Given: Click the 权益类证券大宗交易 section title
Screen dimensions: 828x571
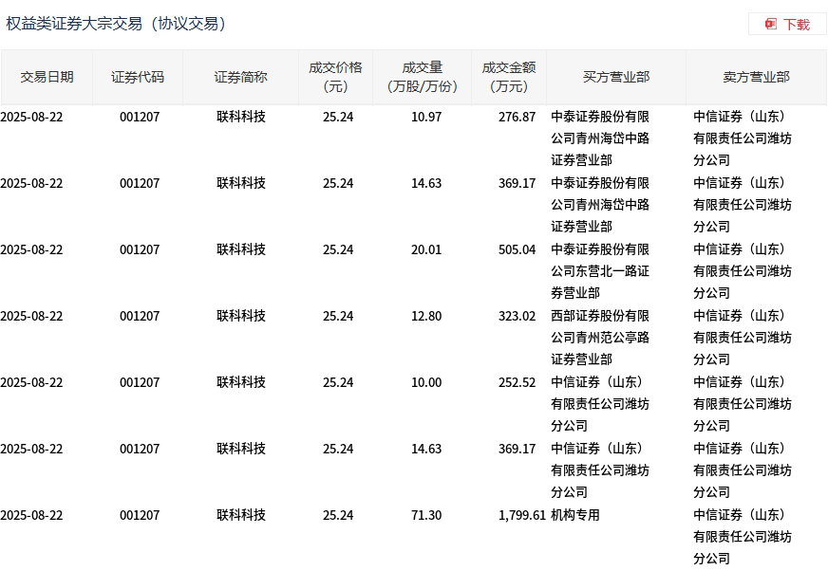Looking at the screenshot, I should point(117,24).
